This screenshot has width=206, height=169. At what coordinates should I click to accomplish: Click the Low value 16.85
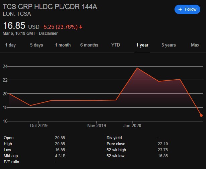[60, 150]
